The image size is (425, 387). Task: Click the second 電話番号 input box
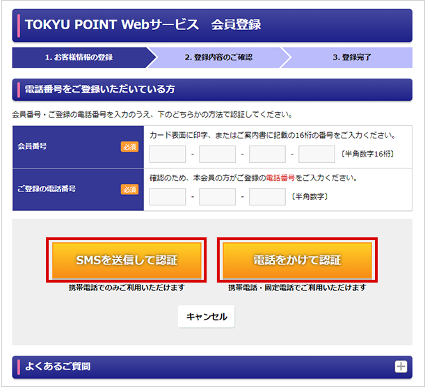(x=218, y=197)
